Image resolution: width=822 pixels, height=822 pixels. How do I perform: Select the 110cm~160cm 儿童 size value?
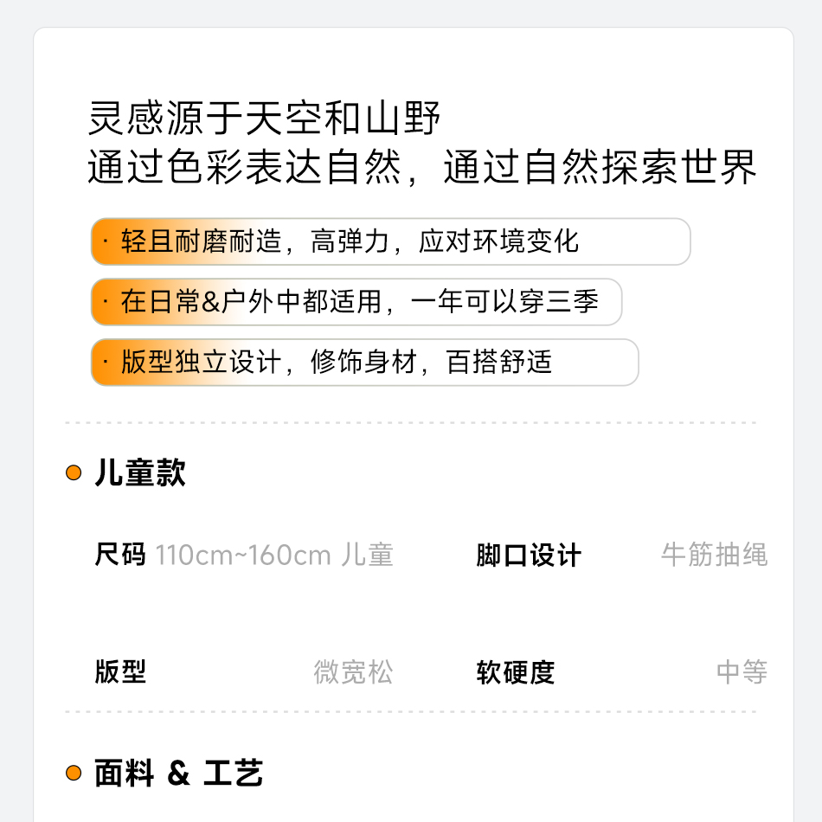click(x=274, y=555)
